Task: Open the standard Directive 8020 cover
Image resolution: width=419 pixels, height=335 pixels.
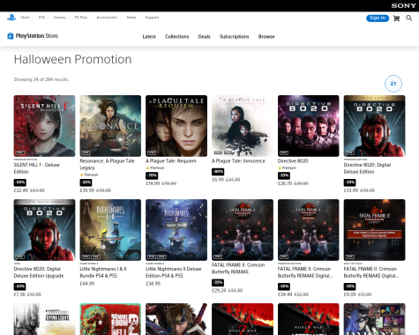Action: coord(309,126)
